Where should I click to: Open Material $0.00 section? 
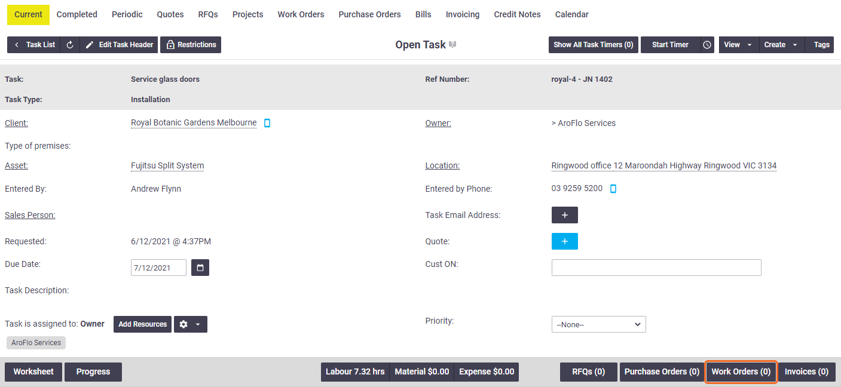(x=422, y=371)
